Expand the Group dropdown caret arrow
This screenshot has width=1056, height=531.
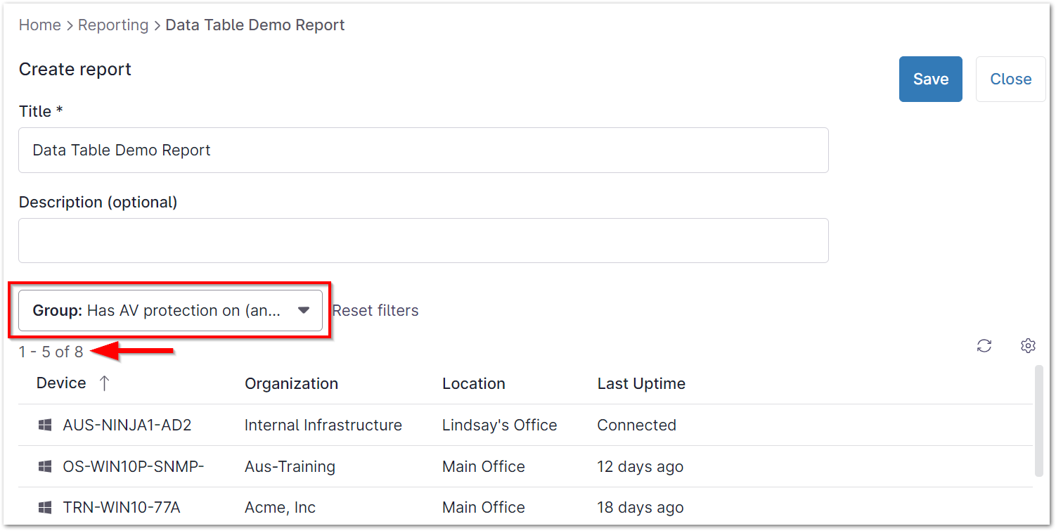(x=304, y=310)
